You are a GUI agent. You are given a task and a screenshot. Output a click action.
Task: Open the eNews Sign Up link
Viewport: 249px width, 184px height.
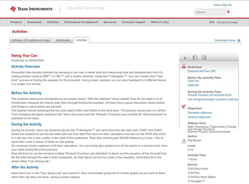[x=223, y=5]
